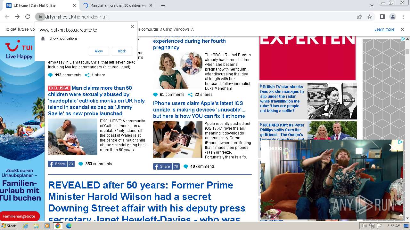Open the red EXPERTEN advertisement
Viewport: 410px width, 230px height.
coord(307,58)
